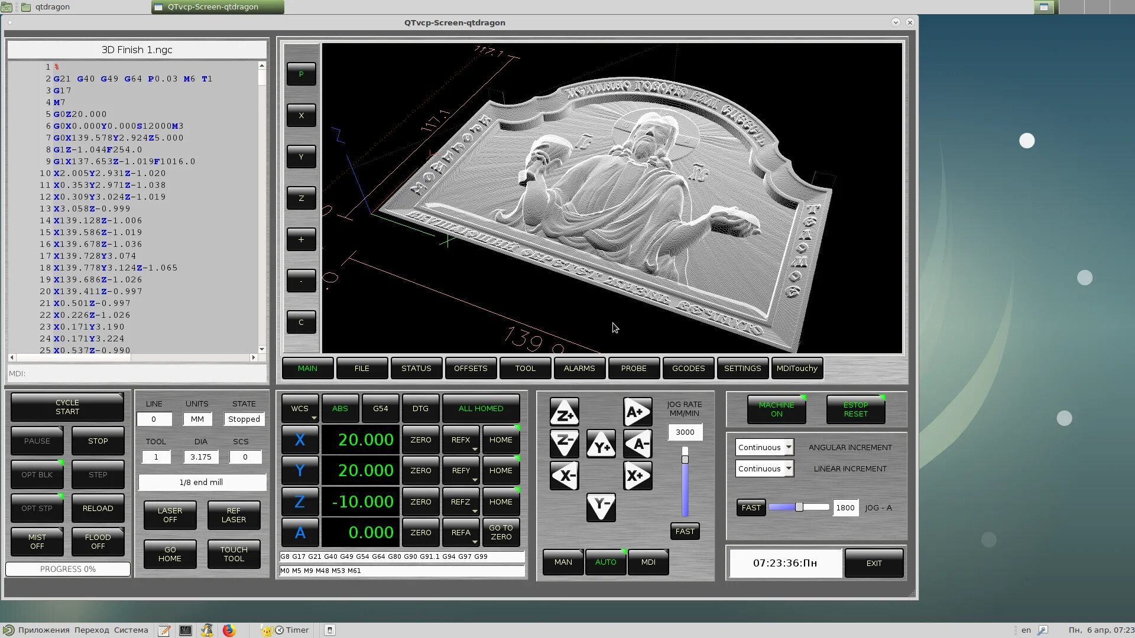Open text editor icon in taskbar
1135x638 pixels.
coord(164,630)
